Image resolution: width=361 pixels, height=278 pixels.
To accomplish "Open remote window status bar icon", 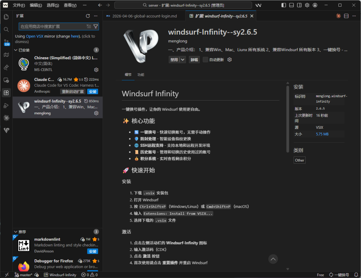I will [7, 275].
